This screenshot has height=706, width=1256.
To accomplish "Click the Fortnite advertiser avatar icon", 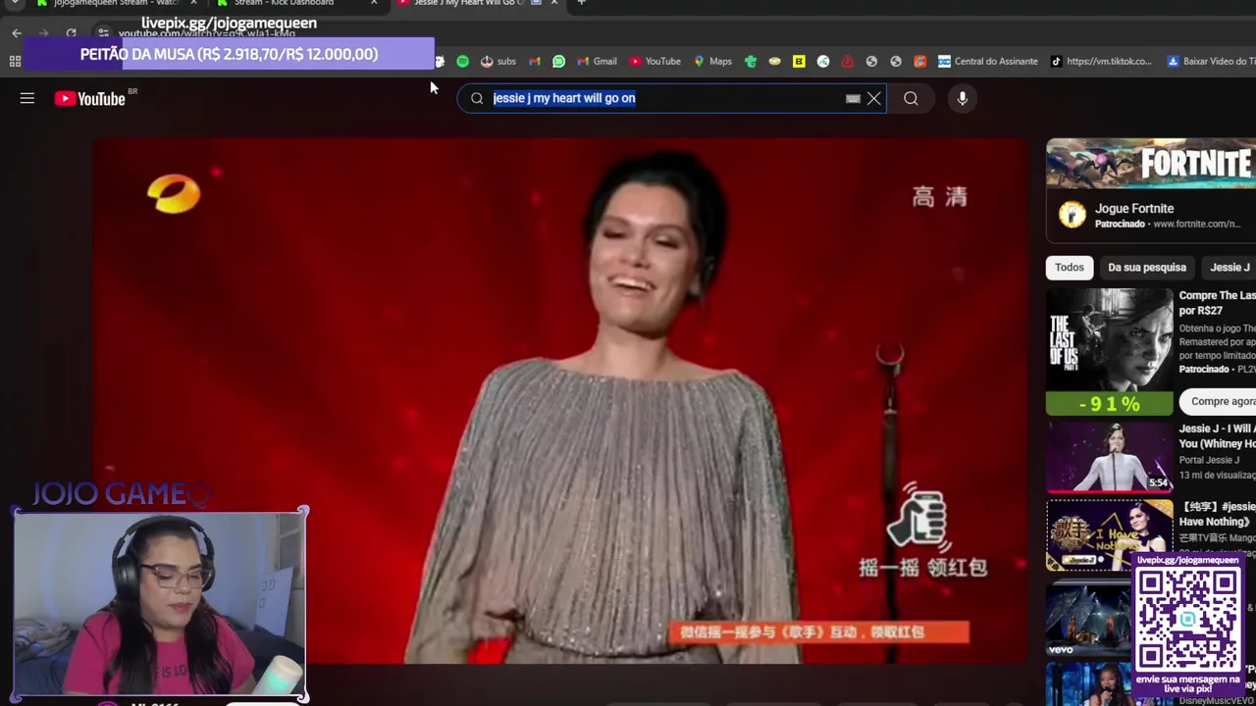I will [x=1073, y=215].
